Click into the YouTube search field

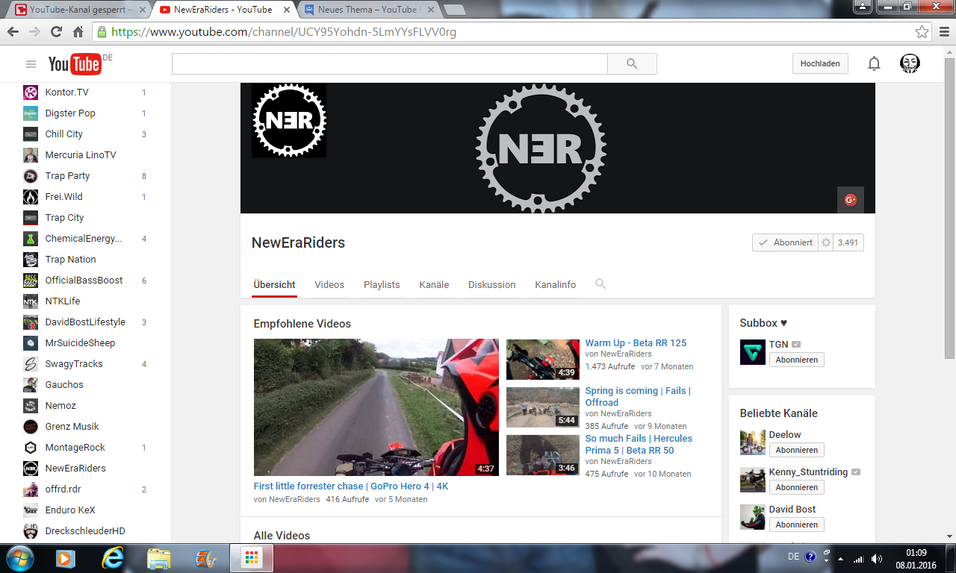(x=389, y=64)
